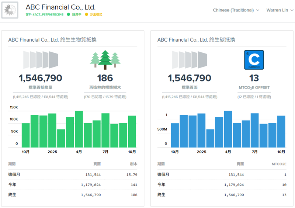Click the paper sheets icon in biomass panel

click(x=41, y=60)
